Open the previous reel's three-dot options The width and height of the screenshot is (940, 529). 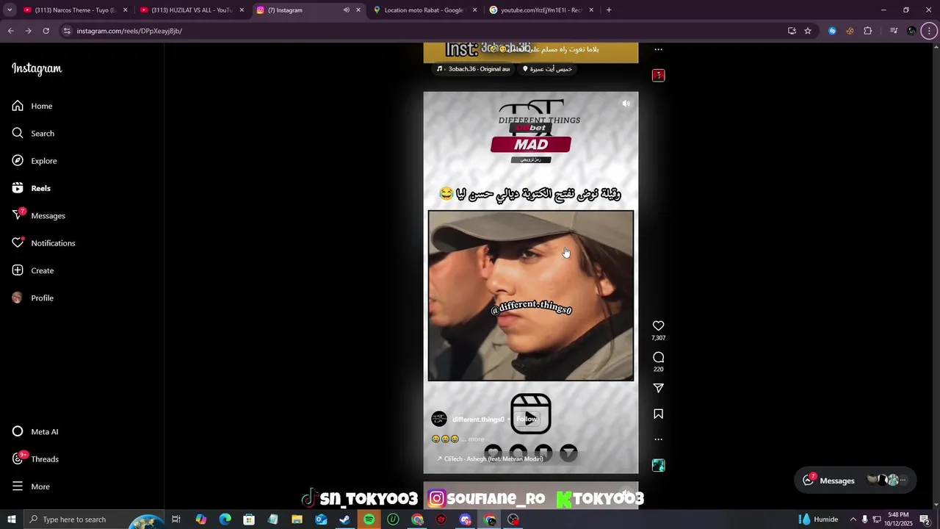tap(658, 50)
